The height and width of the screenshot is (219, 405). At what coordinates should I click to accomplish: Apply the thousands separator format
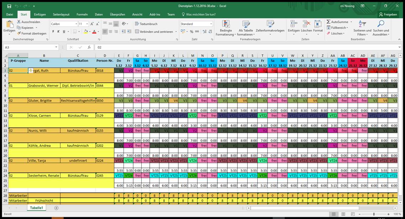(197, 32)
